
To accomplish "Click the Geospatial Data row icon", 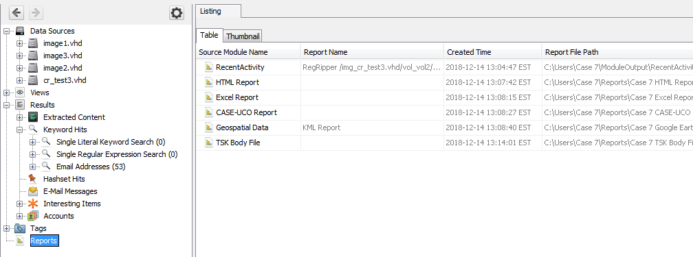I will (x=209, y=128).
